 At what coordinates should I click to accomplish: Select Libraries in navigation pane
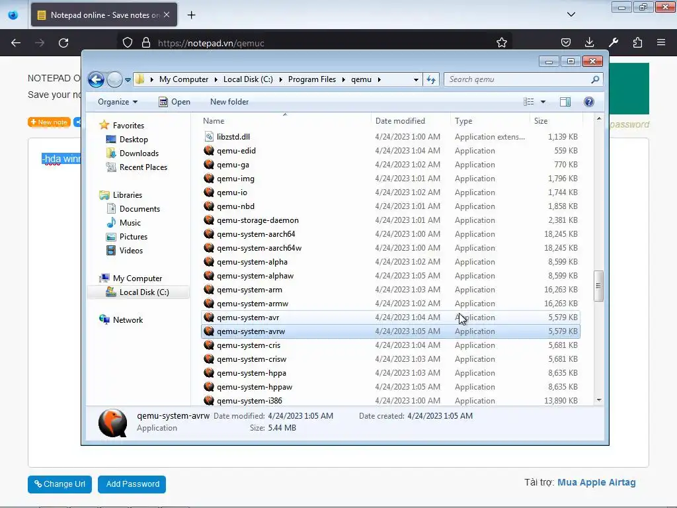coord(128,195)
